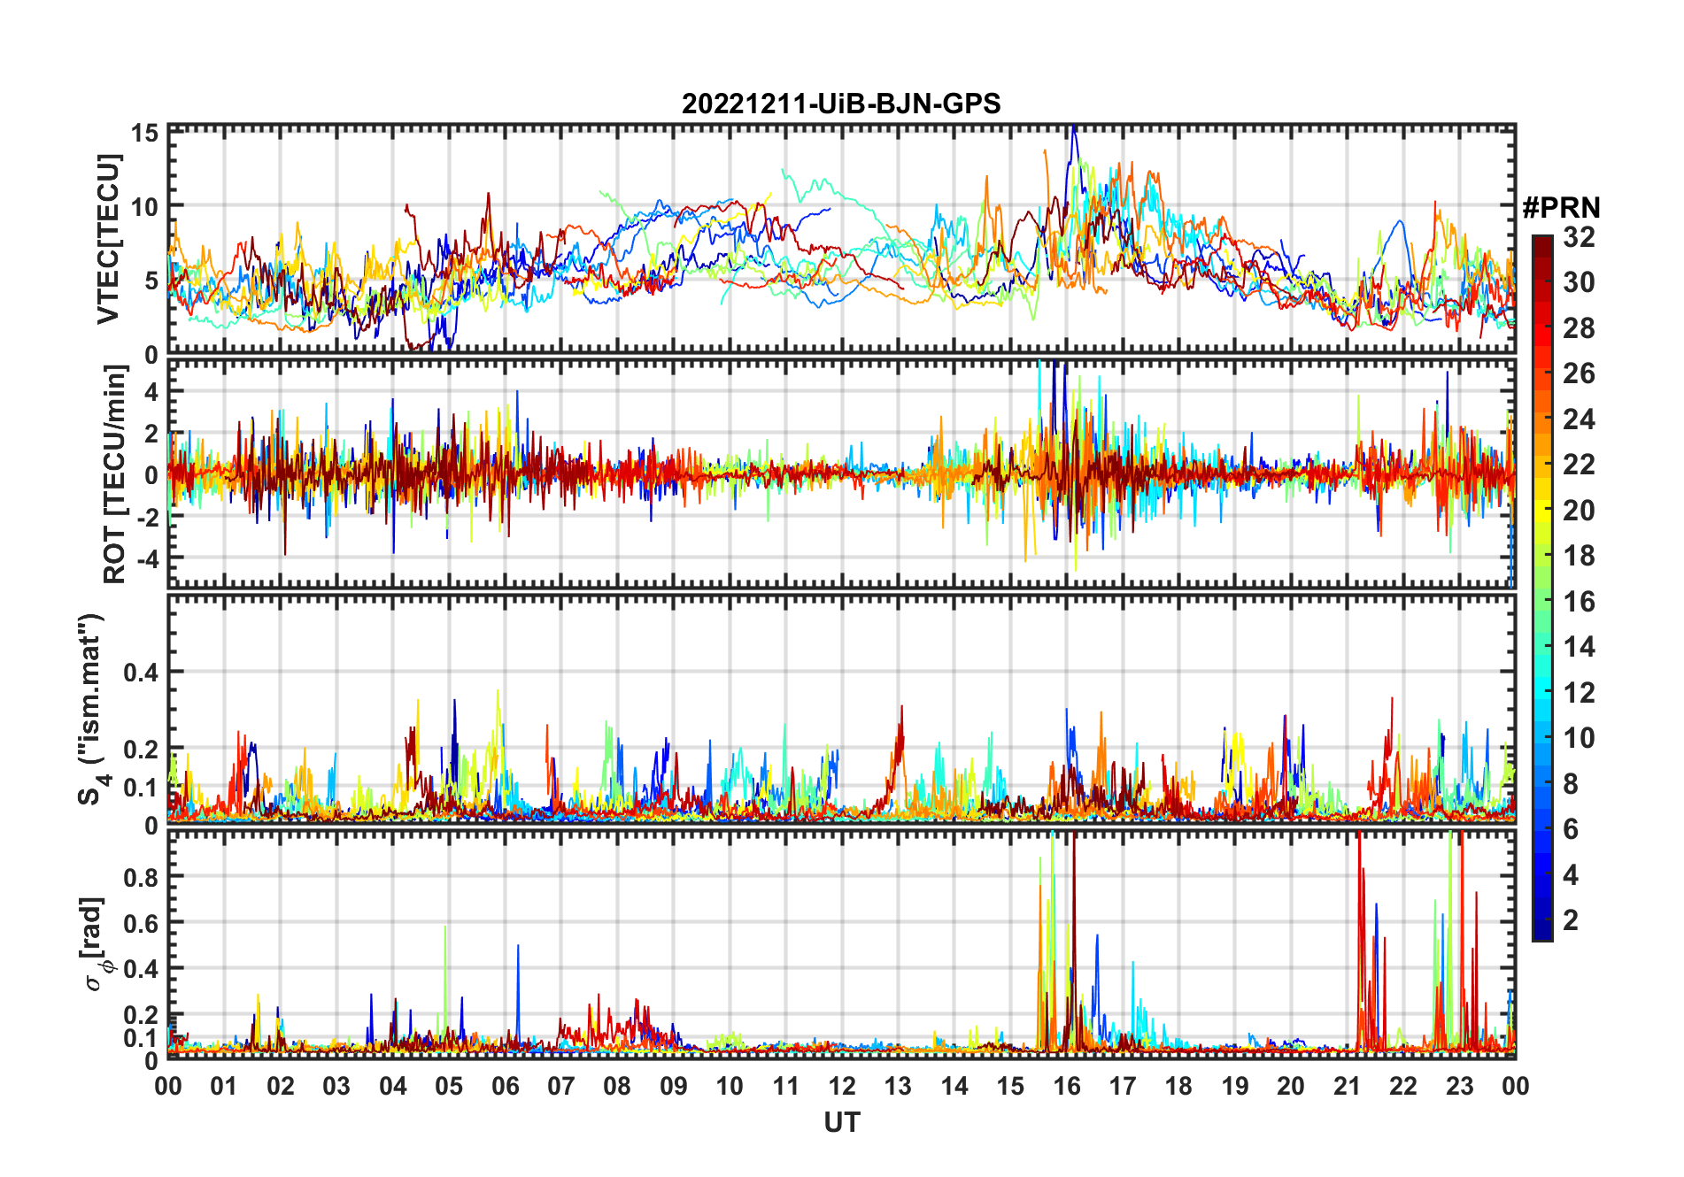Click x-axis tick label 12

(842, 1086)
